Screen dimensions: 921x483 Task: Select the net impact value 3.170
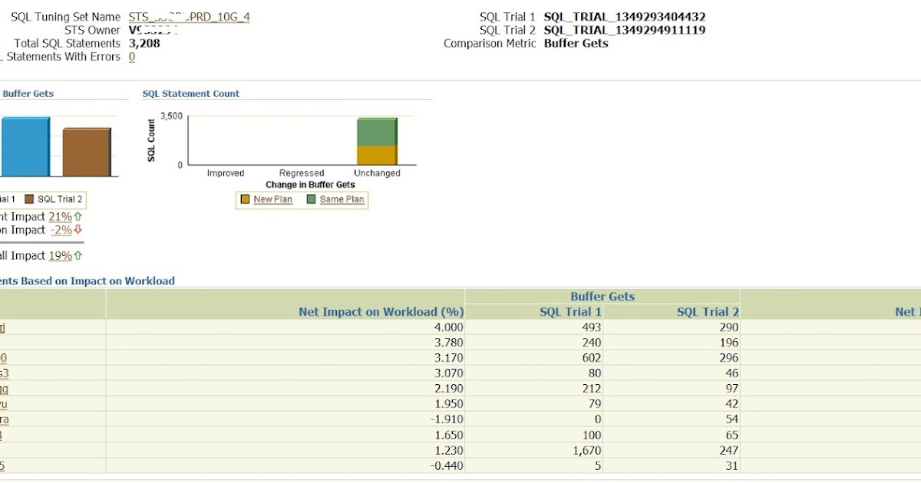tap(448, 358)
